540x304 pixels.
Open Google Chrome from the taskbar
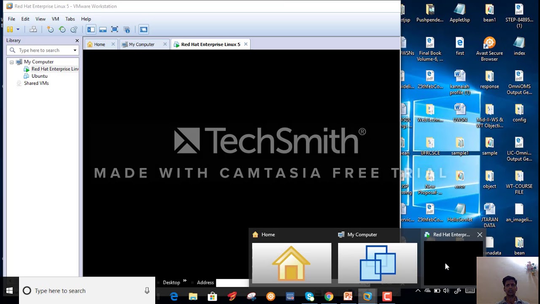click(x=329, y=297)
